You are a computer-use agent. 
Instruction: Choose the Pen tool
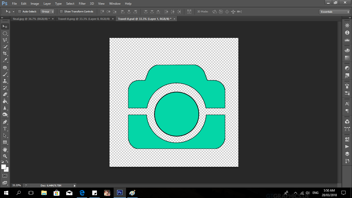coord(5,122)
